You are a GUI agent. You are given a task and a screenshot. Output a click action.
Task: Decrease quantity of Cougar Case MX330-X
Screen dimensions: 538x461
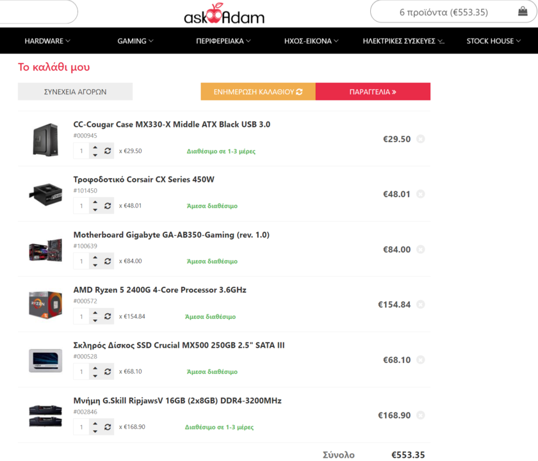tap(95, 155)
